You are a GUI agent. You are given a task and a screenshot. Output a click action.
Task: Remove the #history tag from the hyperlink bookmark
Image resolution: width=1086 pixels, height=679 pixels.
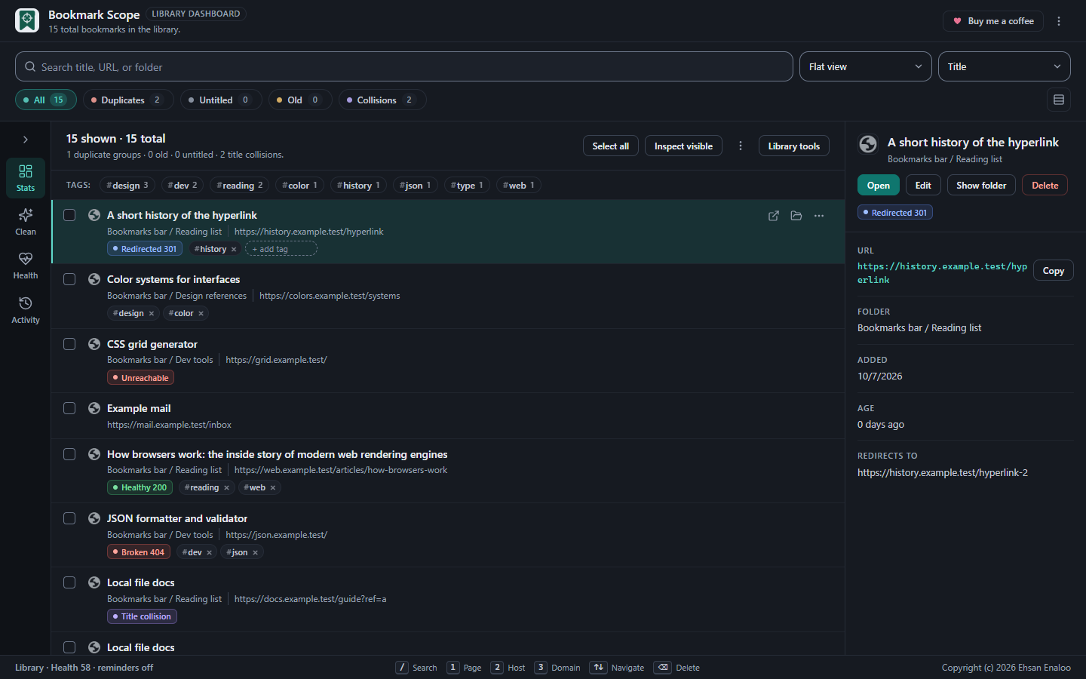click(234, 250)
